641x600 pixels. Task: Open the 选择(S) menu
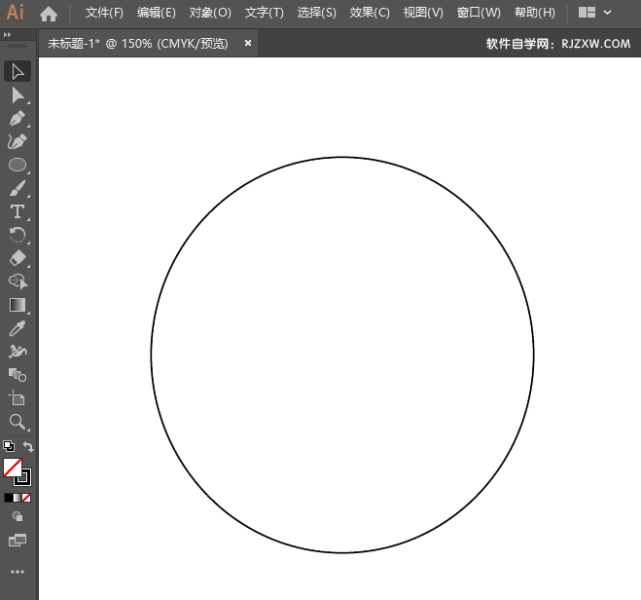[x=317, y=13]
